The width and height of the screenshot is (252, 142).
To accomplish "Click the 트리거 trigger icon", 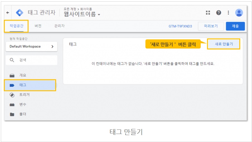I will click(x=12, y=95).
